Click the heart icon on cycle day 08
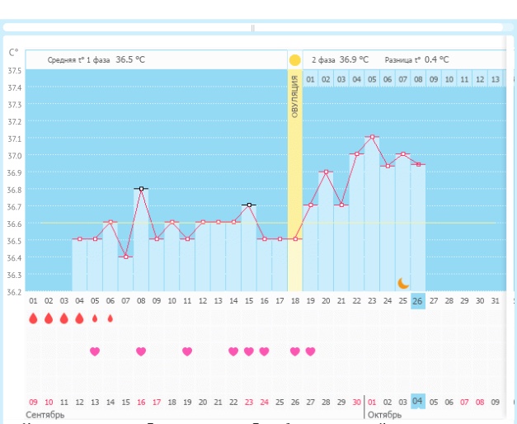 click(x=141, y=351)
